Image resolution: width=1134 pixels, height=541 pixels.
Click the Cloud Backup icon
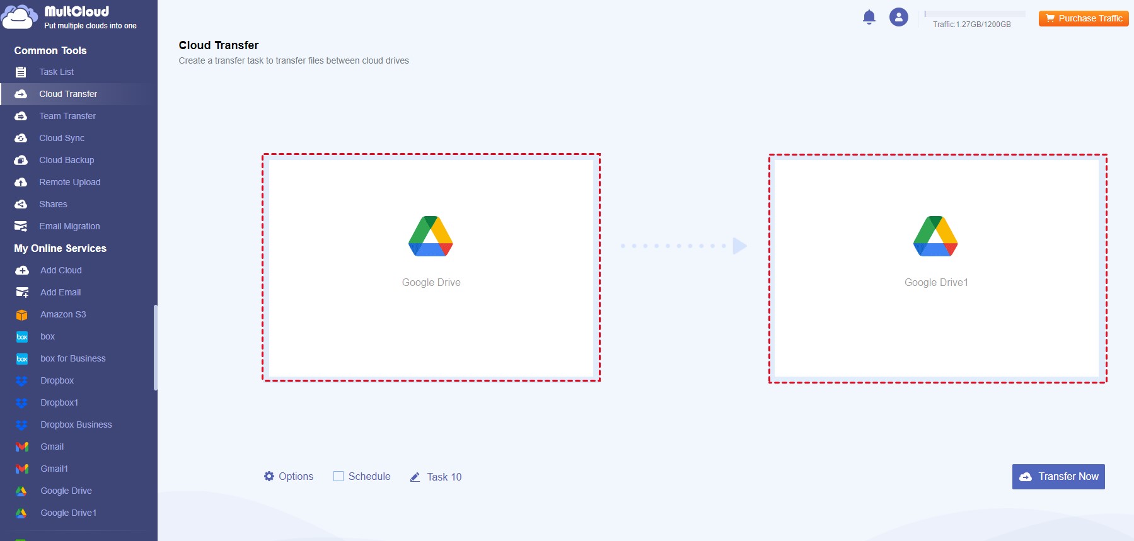pos(21,160)
